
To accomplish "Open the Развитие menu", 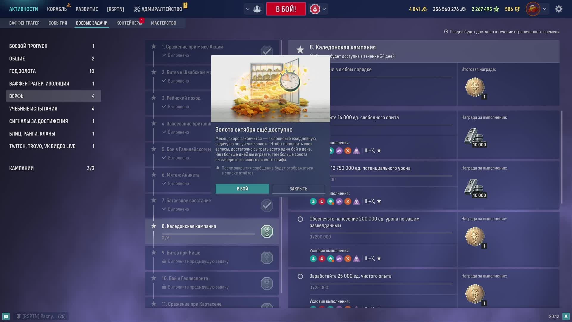I will (x=87, y=9).
